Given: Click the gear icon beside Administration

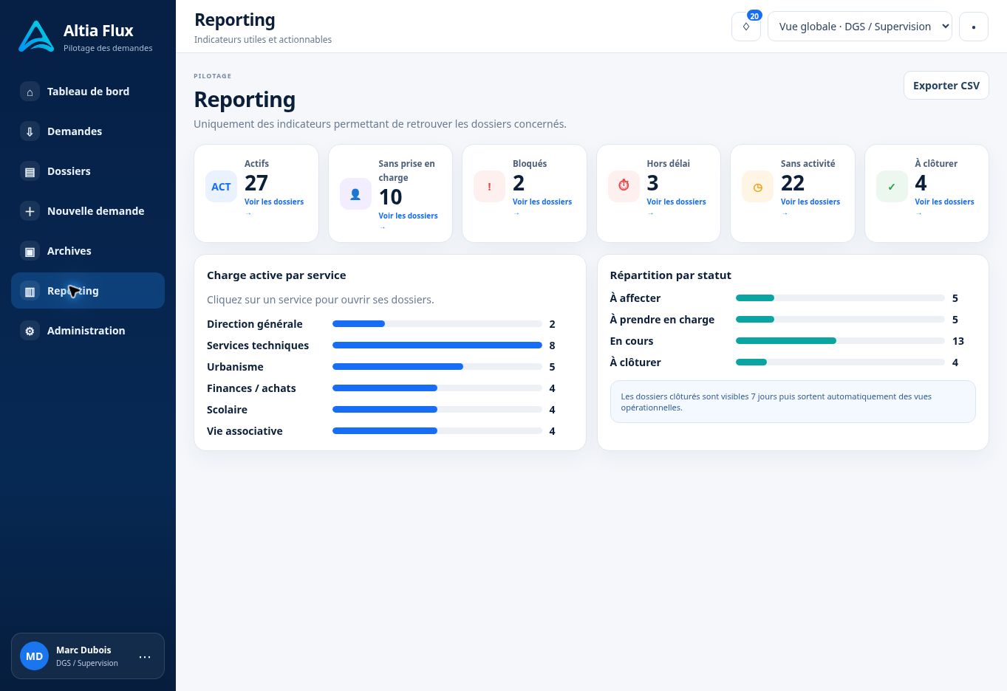Looking at the screenshot, I should pos(30,331).
